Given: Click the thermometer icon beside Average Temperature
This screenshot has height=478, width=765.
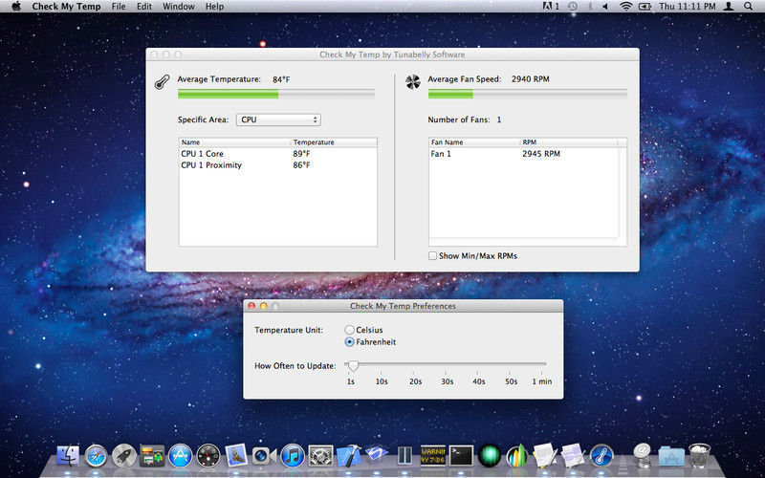Looking at the screenshot, I should point(162,82).
